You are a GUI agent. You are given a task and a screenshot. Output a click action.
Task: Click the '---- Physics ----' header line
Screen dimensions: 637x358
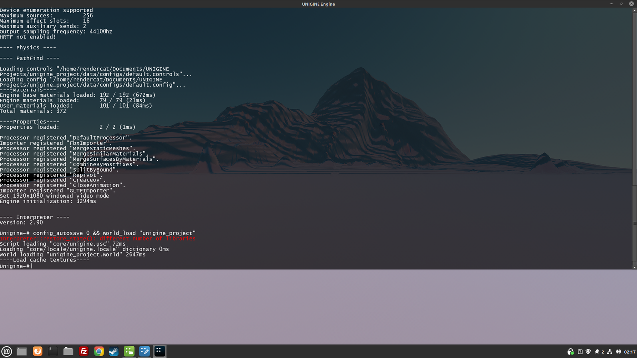(x=28, y=48)
